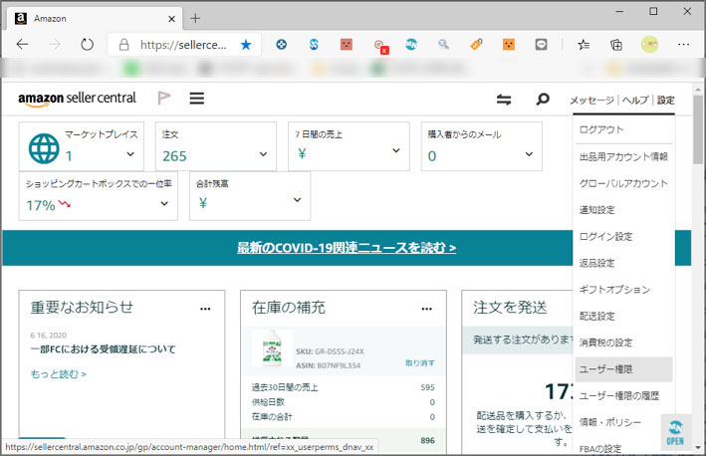Screen dimensions: 706x456
Task: Open the hamburger navigation menu
Action: click(197, 99)
